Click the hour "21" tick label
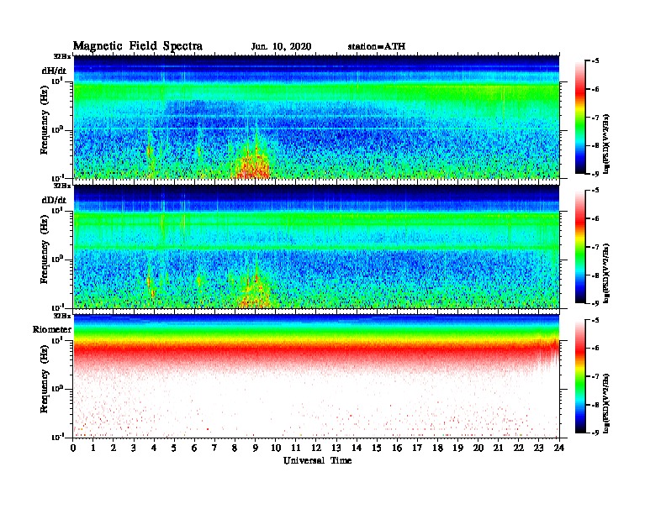The height and width of the screenshot is (514, 666). pyautogui.click(x=498, y=448)
